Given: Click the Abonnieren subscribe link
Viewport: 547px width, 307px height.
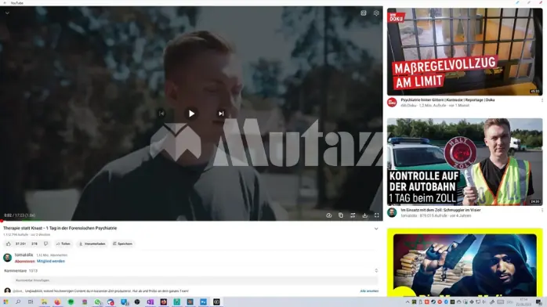Looking at the screenshot, I should tap(25, 262).
